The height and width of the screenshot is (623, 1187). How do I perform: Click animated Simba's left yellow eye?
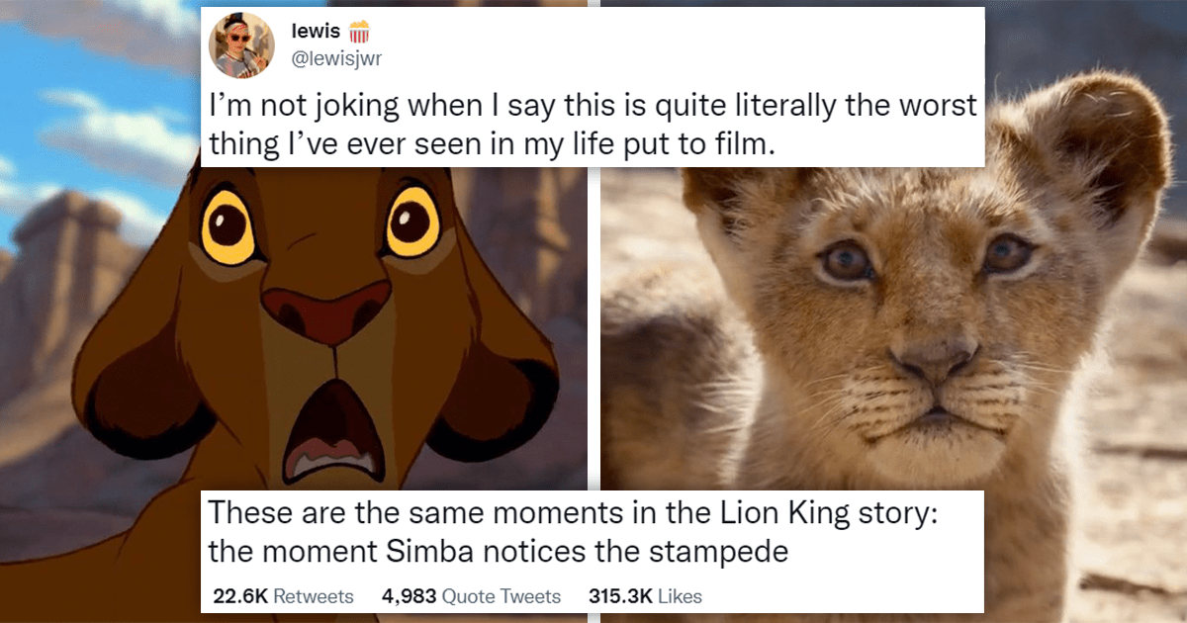point(229,229)
